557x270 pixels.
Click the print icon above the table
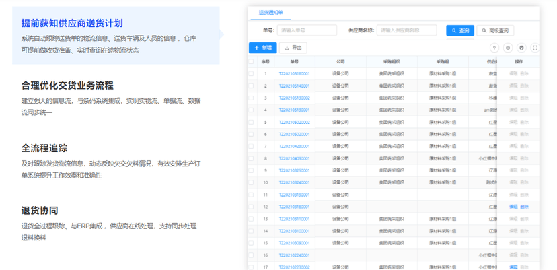521,48
